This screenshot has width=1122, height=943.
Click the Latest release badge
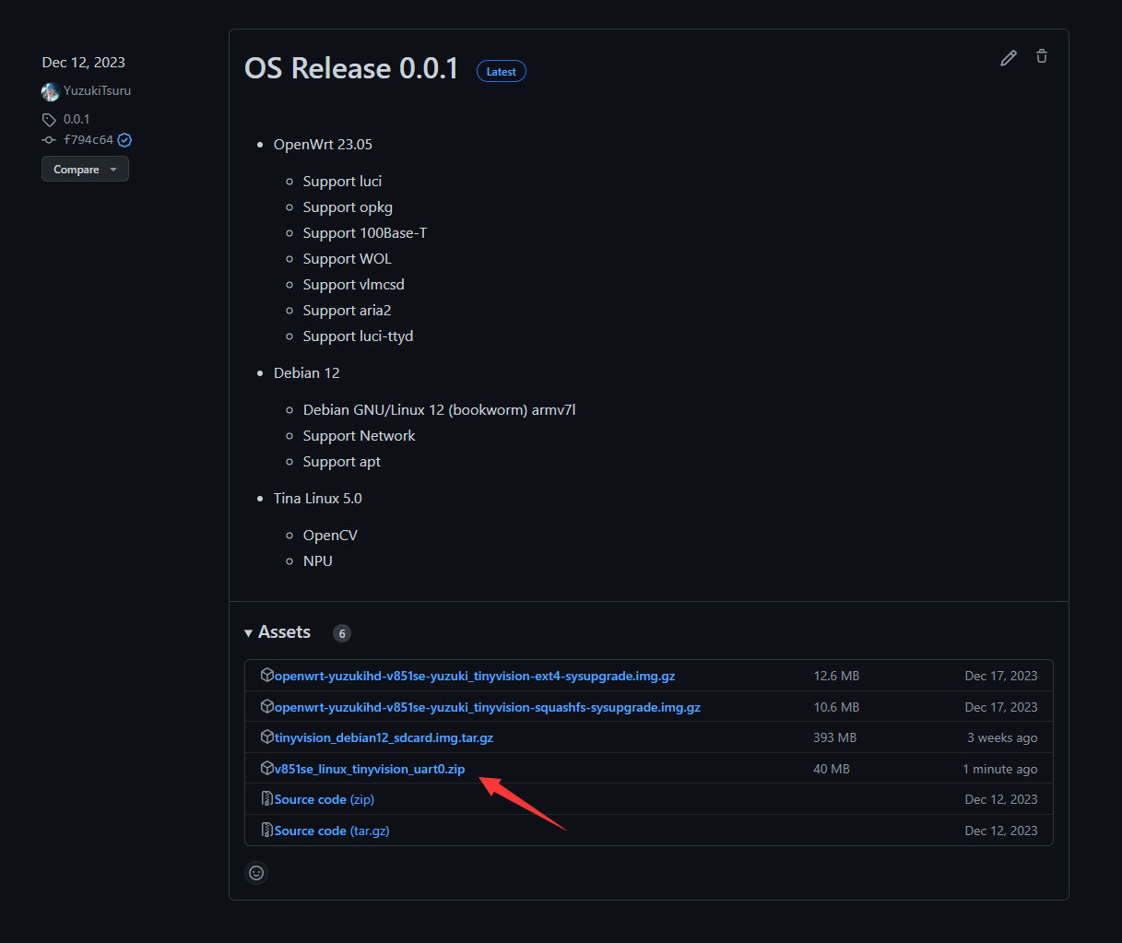tap(501, 72)
